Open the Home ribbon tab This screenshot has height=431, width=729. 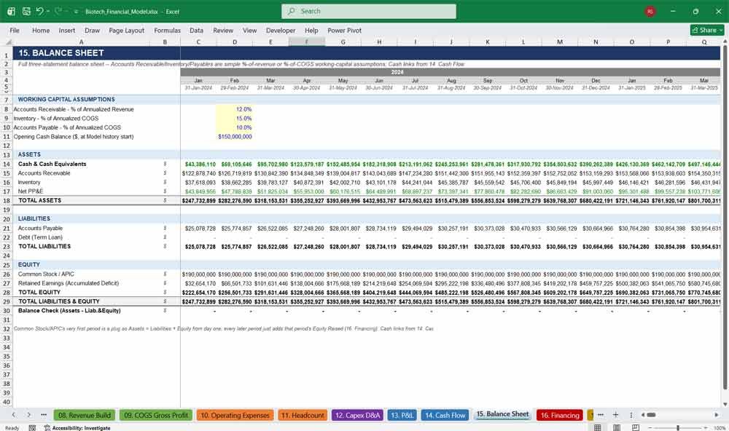[x=41, y=30]
